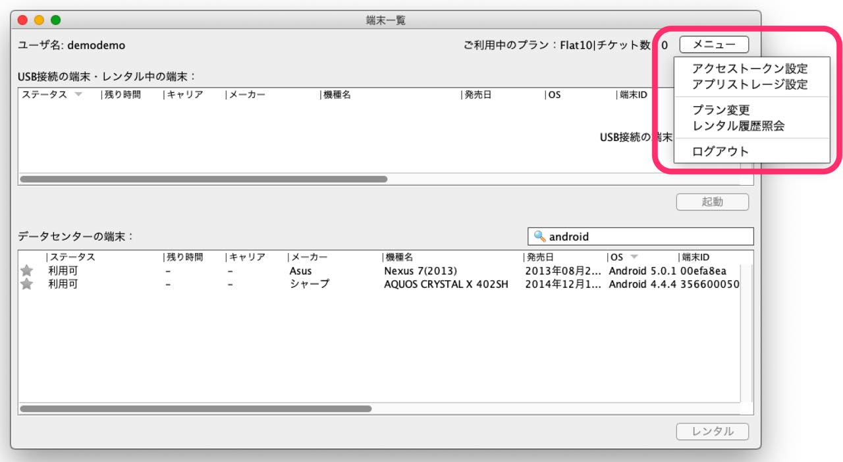The height and width of the screenshot is (462, 843).
Task: Sort USB table by 端末ID header
Action: click(634, 95)
